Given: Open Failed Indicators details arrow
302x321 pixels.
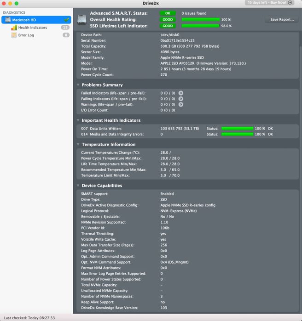Looking at the screenshot, I should (181, 93).
